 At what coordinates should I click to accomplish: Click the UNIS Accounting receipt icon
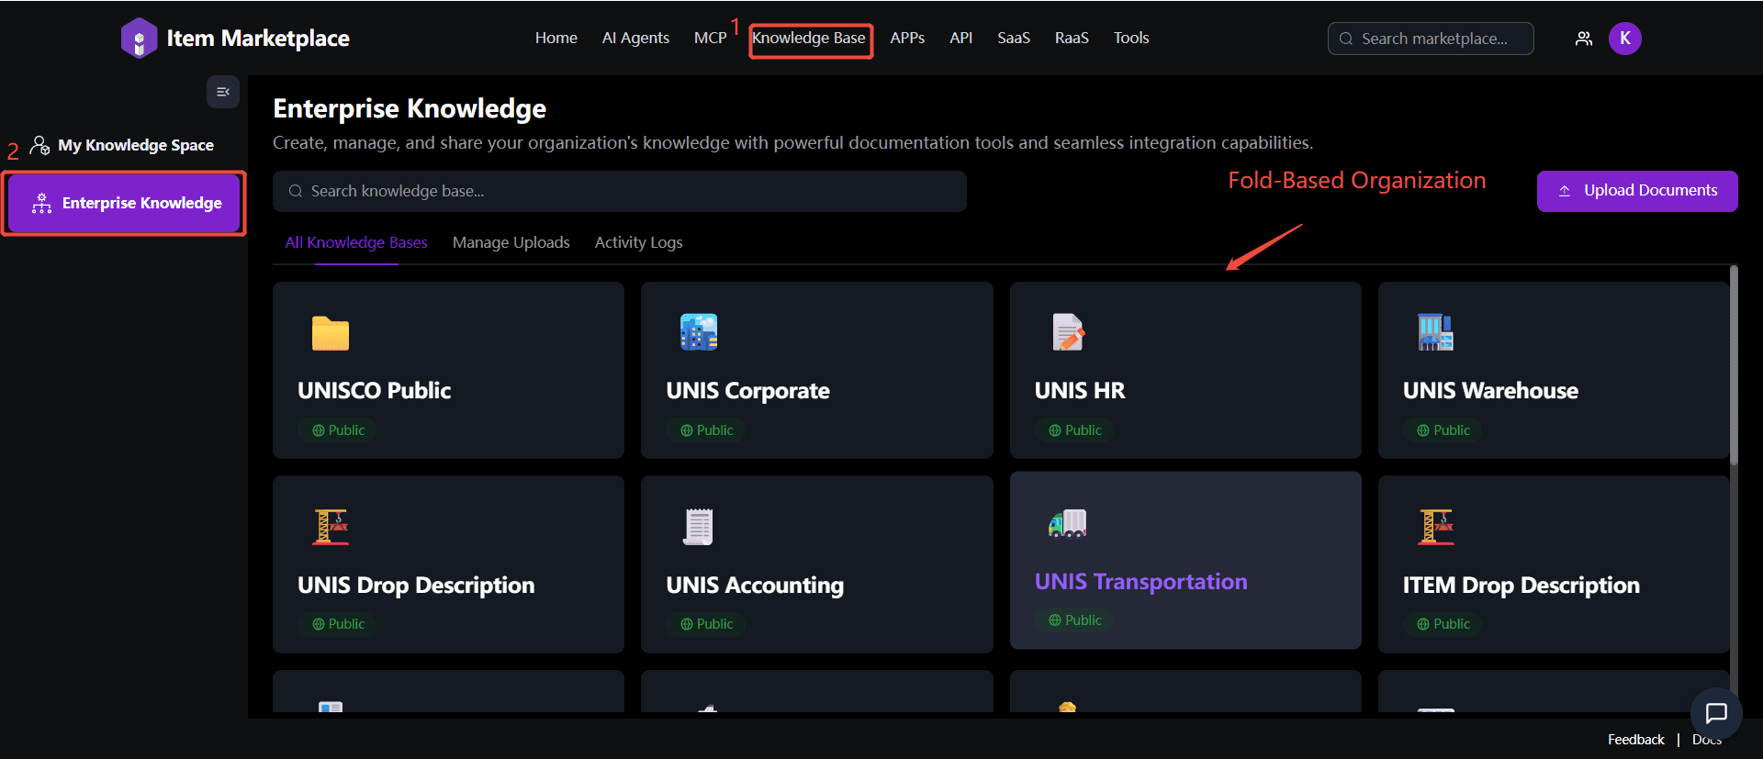pyautogui.click(x=699, y=527)
